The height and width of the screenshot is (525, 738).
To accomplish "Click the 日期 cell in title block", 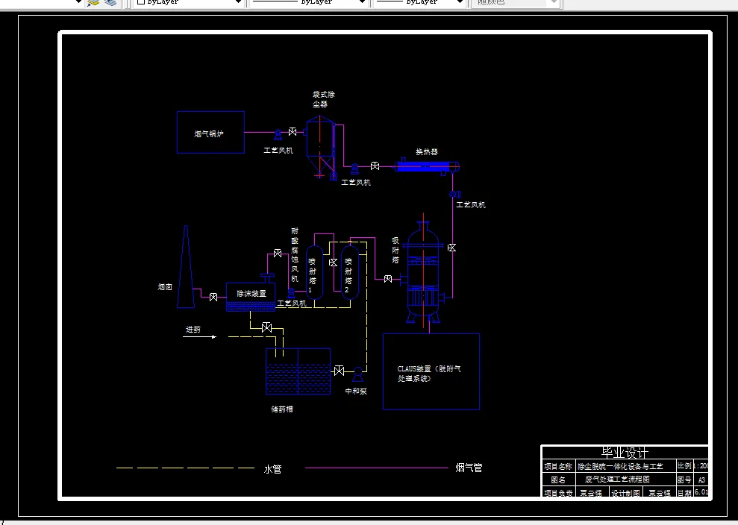I will click(684, 492).
